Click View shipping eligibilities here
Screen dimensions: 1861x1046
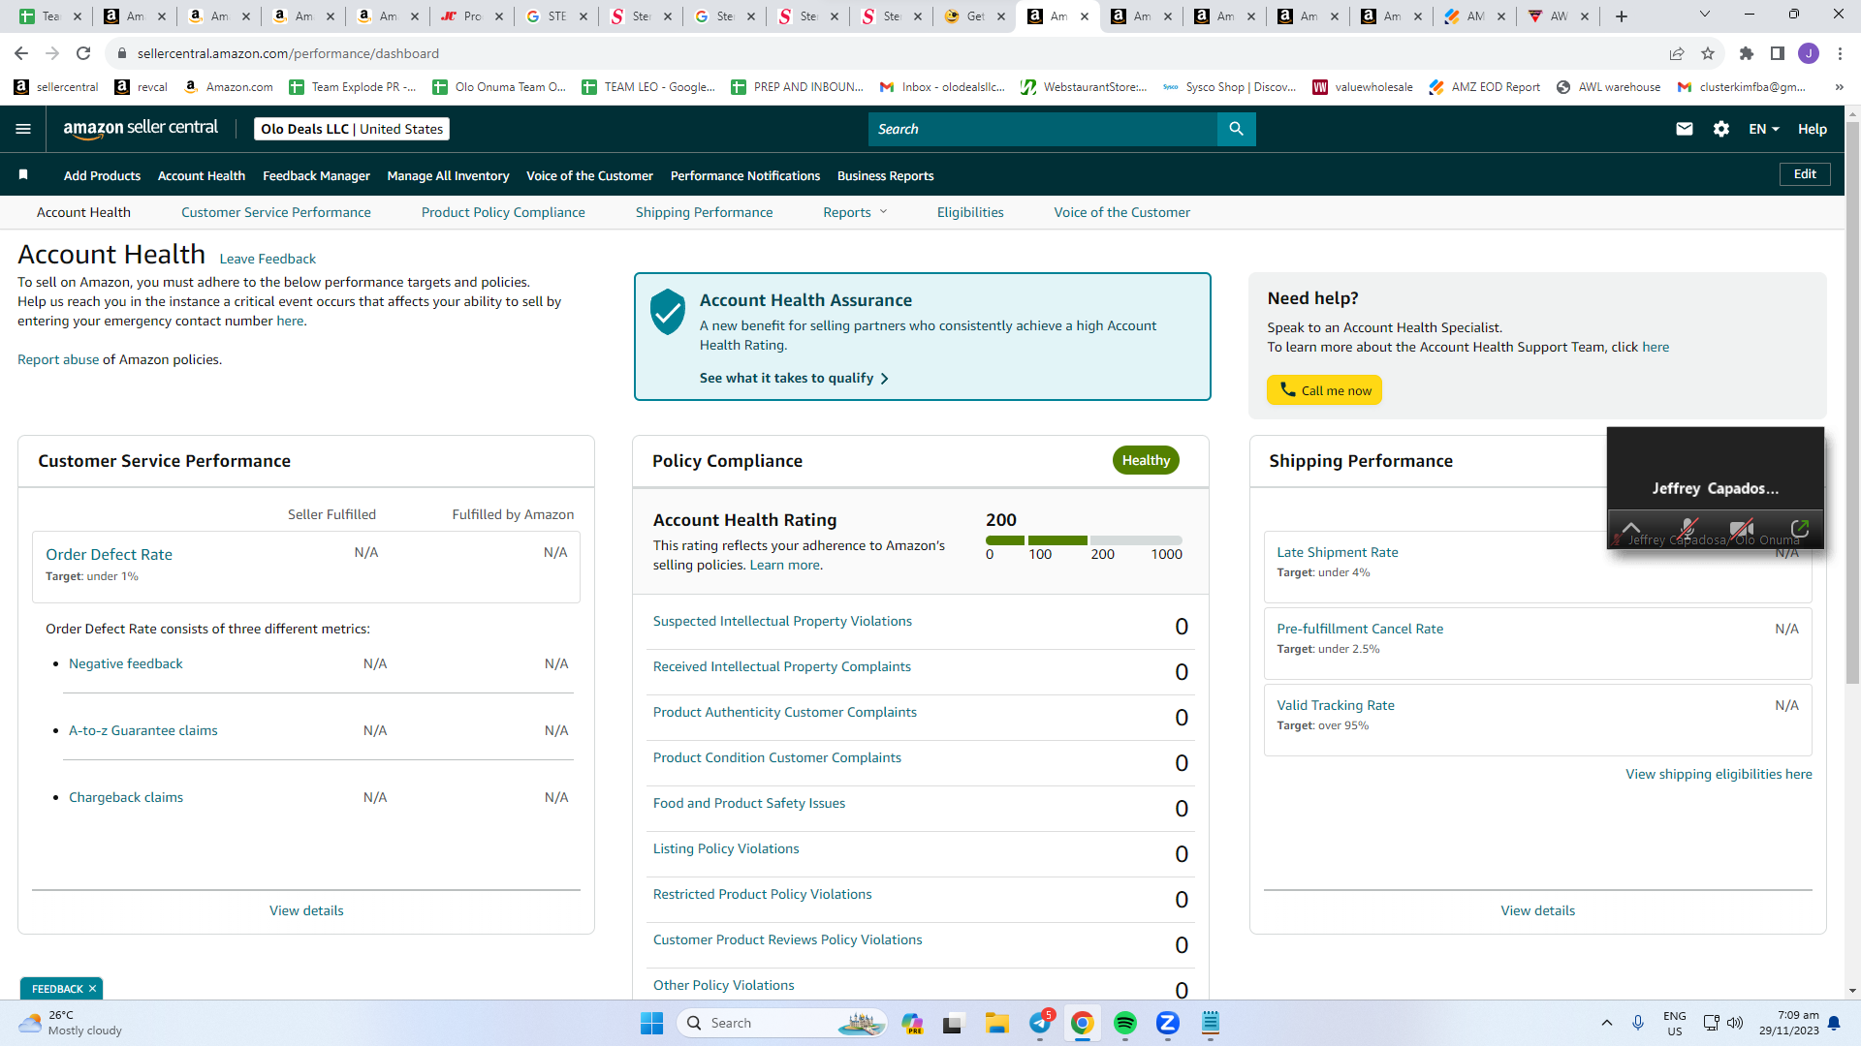pos(1719,774)
